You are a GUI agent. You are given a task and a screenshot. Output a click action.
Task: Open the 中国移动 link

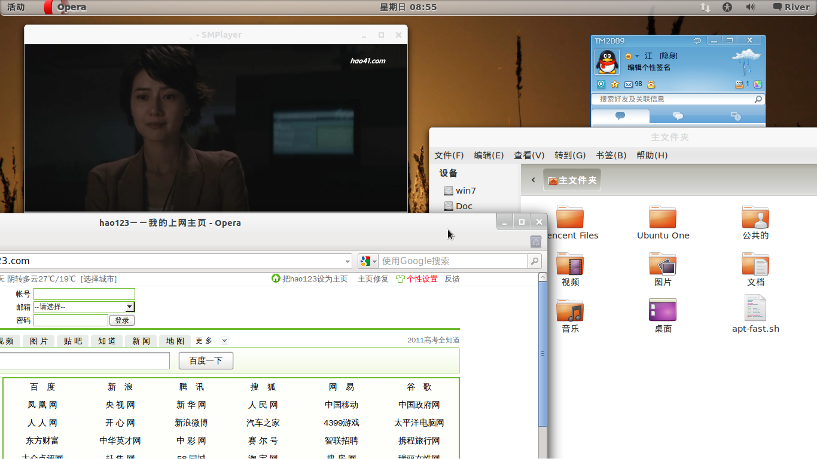click(342, 405)
